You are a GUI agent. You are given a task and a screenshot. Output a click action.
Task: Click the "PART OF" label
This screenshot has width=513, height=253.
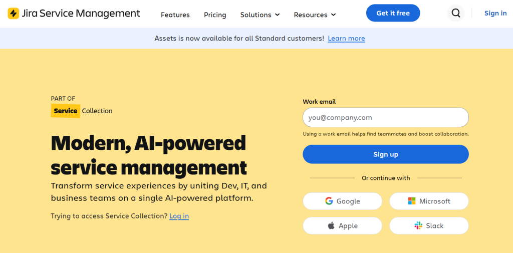point(63,98)
